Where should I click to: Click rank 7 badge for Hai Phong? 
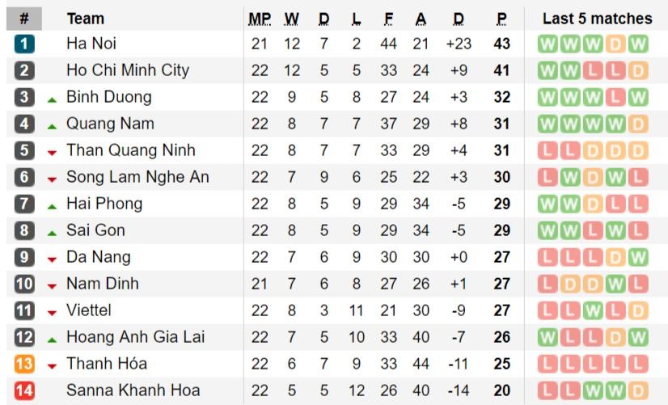point(24,204)
